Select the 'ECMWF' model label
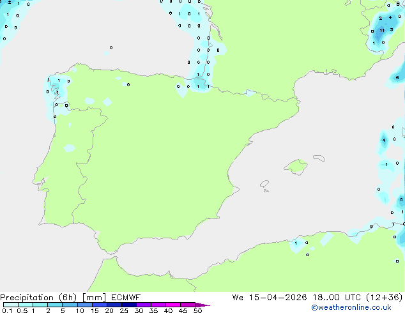 tap(126, 298)
